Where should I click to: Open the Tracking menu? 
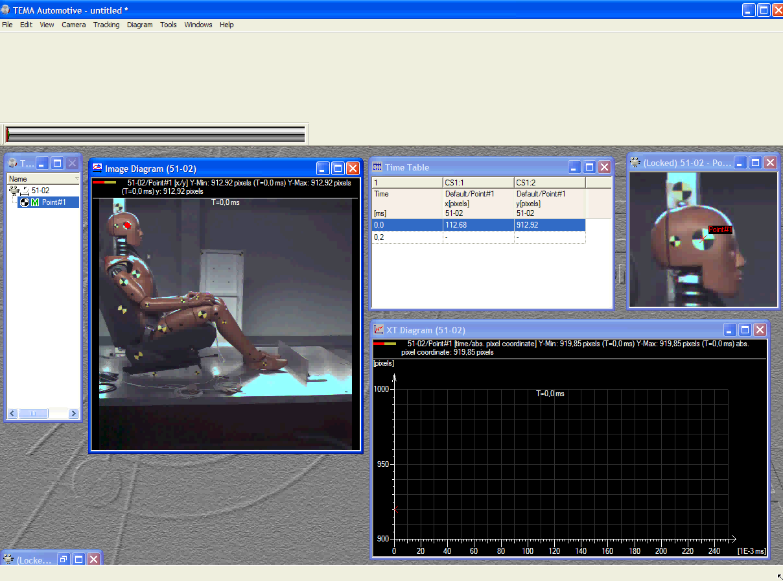click(106, 25)
